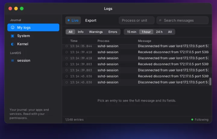Click the Journal sidebar heading
Screen dimensions: 217x139
15,20
